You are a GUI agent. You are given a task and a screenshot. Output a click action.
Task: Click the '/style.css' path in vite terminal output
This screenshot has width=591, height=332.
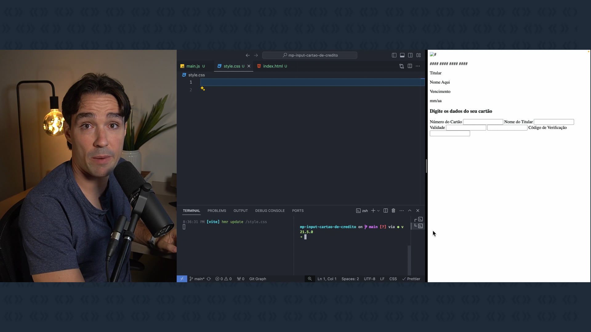tap(256, 222)
